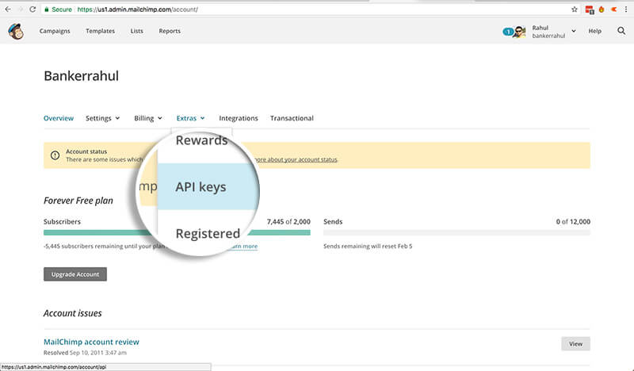Collapse the Extras dropdown
Screen dimensions: 634x371
point(191,118)
